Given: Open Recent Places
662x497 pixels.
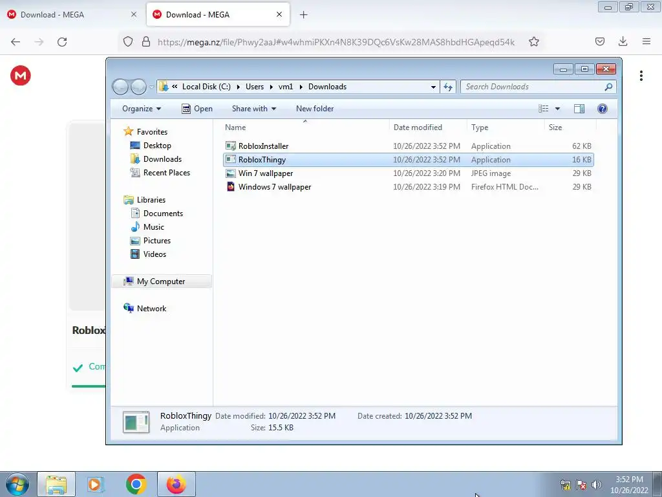Looking at the screenshot, I should pos(160,172).
